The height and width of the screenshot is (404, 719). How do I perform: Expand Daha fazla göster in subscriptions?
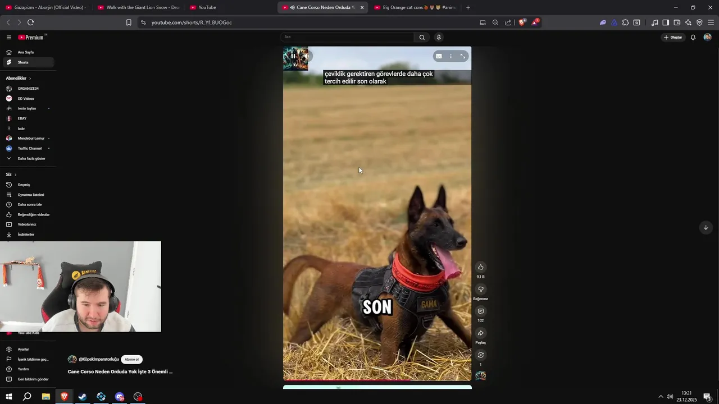29,158
